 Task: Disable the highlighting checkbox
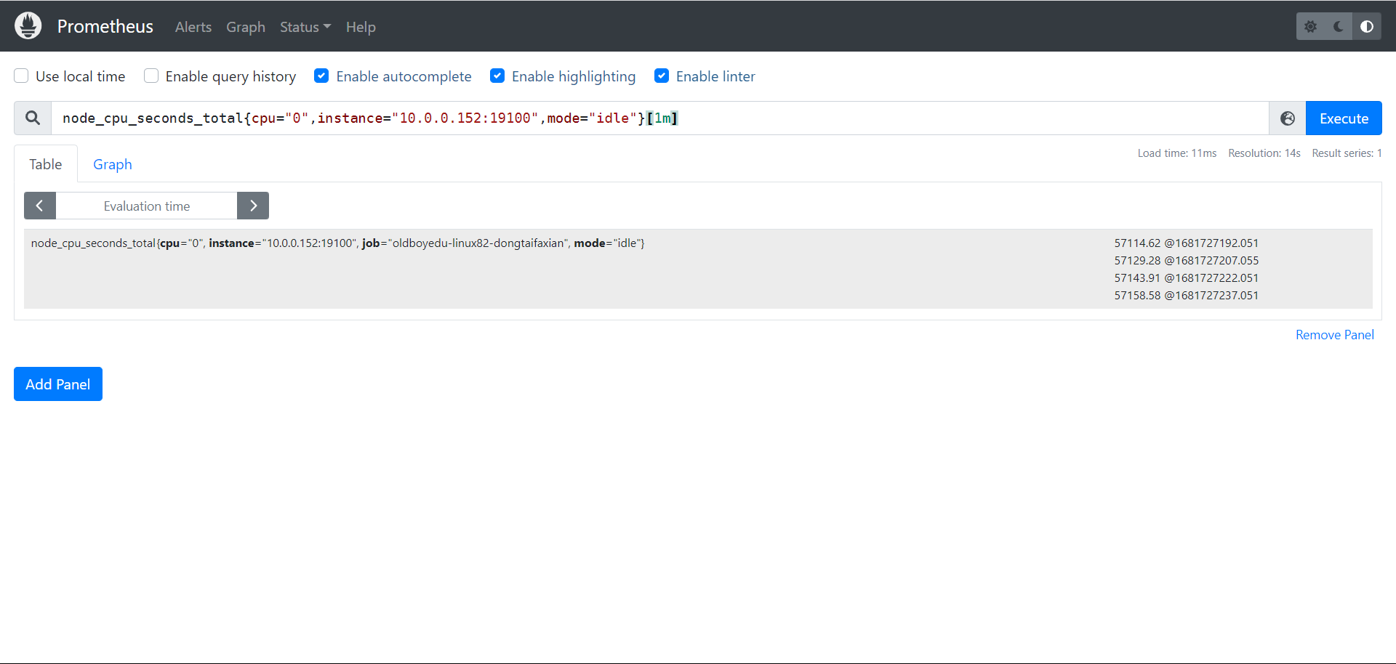497,76
